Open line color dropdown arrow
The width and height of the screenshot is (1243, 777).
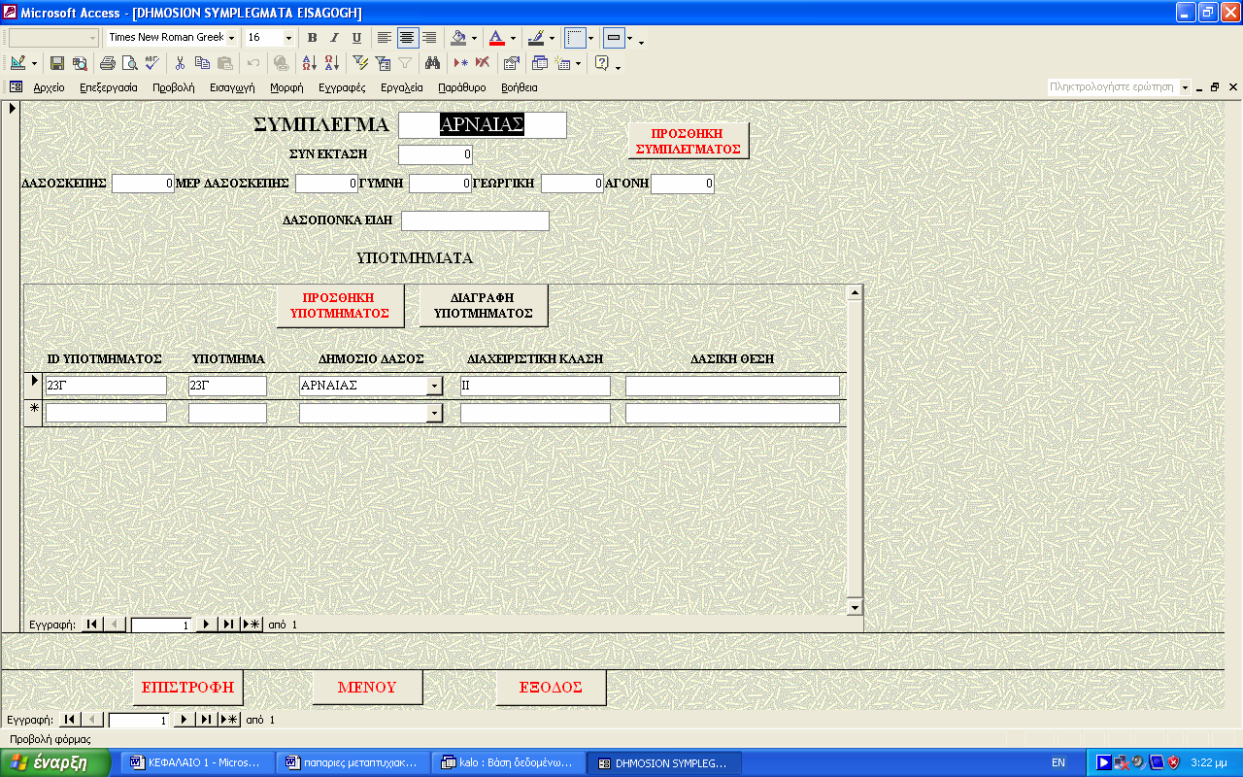pos(552,38)
